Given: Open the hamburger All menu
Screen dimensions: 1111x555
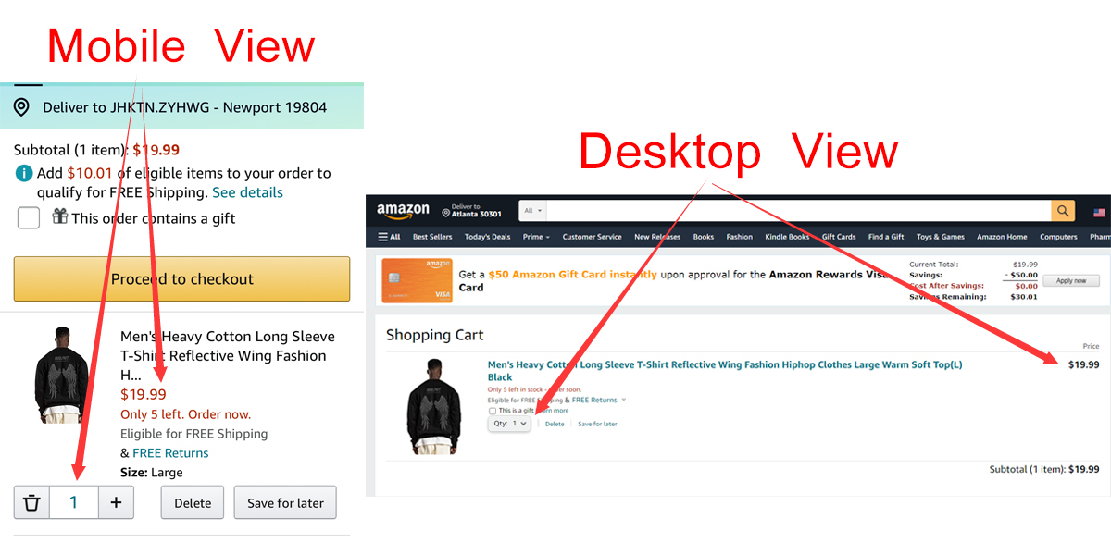Looking at the screenshot, I should click(389, 237).
